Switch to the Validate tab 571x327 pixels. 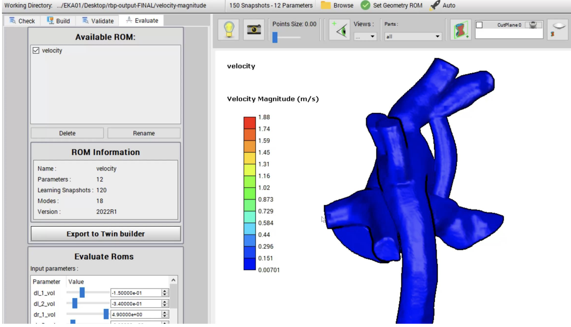point(98,21)
